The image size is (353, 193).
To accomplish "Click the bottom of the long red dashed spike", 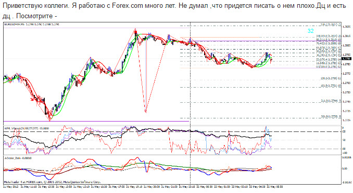I will [146, 112].
